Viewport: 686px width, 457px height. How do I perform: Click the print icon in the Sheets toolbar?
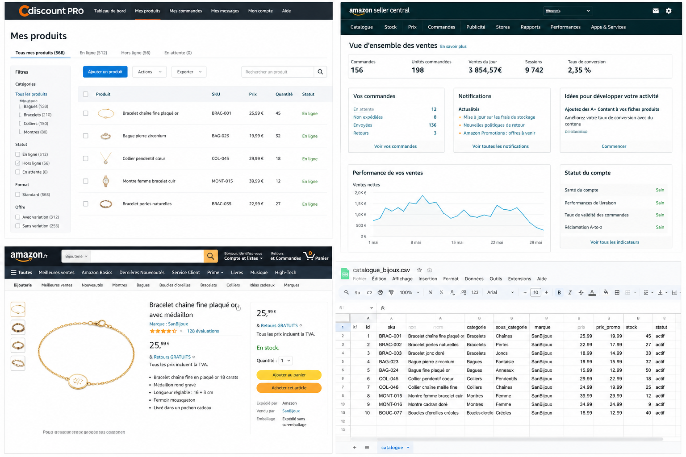(x=380, y=292)
